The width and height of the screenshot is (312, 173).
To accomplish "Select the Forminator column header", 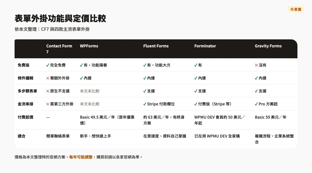I will [x=205, y=46].
